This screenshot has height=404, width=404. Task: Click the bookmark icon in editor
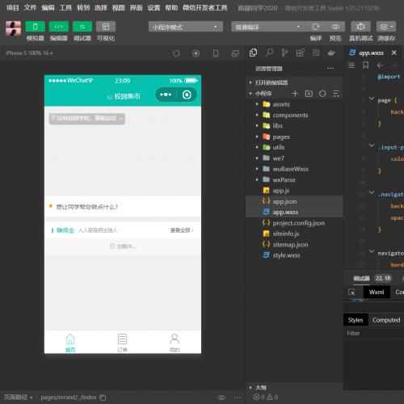tap(365, 65)
